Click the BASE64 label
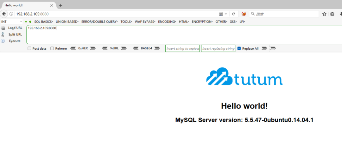Viewport: 342px width, 145px height. click(146, 48)
